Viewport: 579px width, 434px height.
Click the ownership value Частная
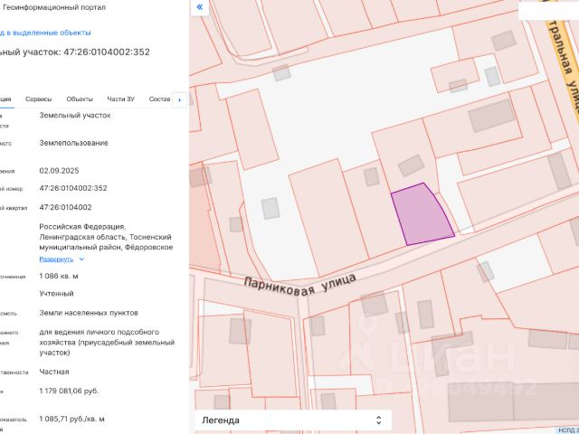tap(54, 372)
